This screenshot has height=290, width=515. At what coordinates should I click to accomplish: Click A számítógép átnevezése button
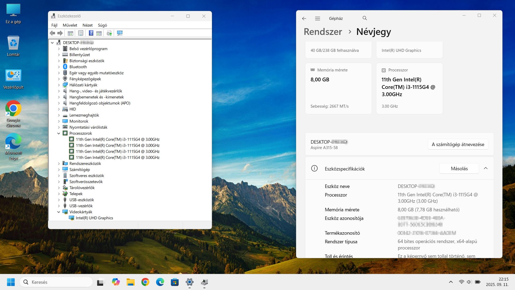458,144
